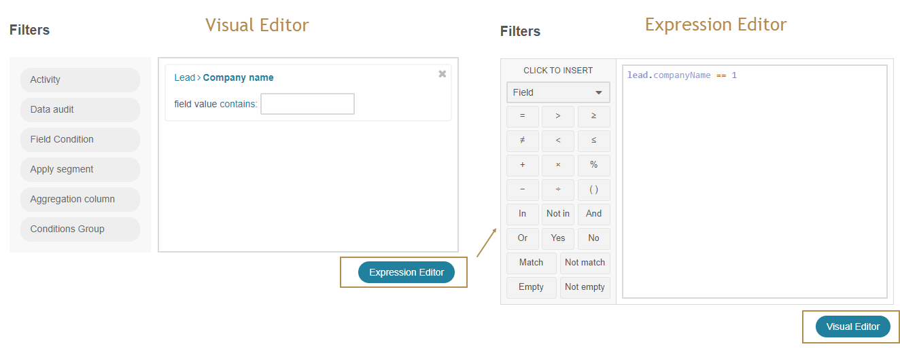This screenshot has width=900, height=353.
Task: Change the contains operator for field value
Action: pyautogui.click(x=238, y=104)
